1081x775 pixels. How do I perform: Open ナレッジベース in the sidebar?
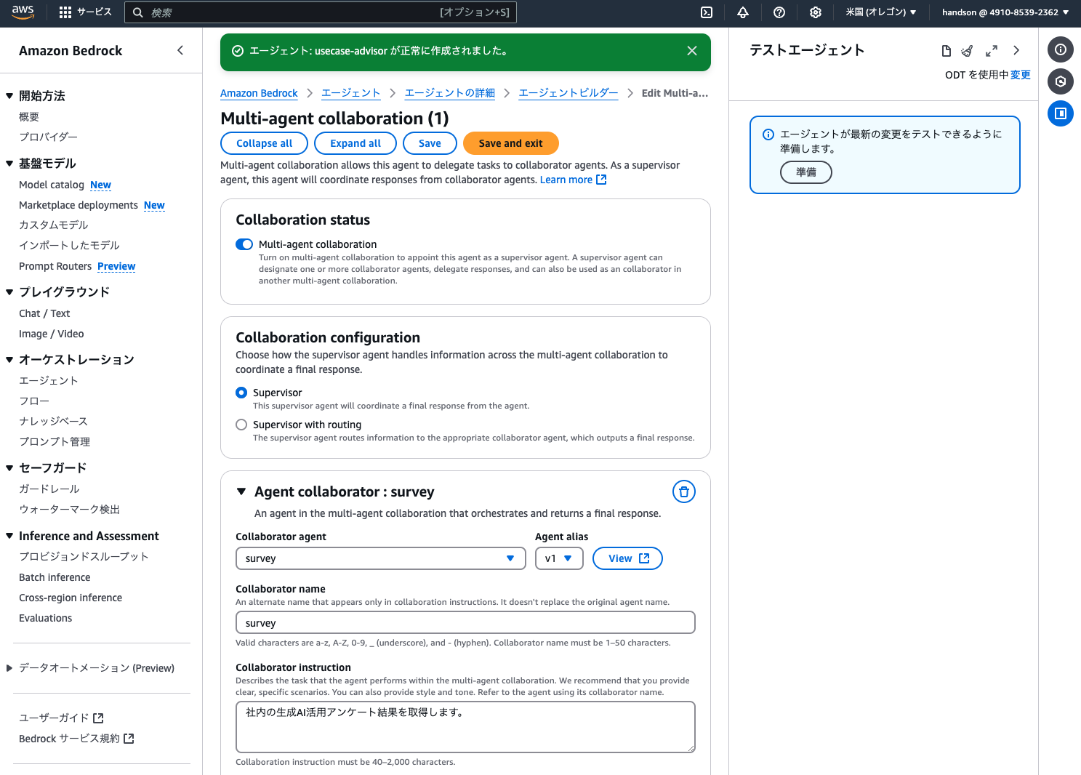point(53,421)
